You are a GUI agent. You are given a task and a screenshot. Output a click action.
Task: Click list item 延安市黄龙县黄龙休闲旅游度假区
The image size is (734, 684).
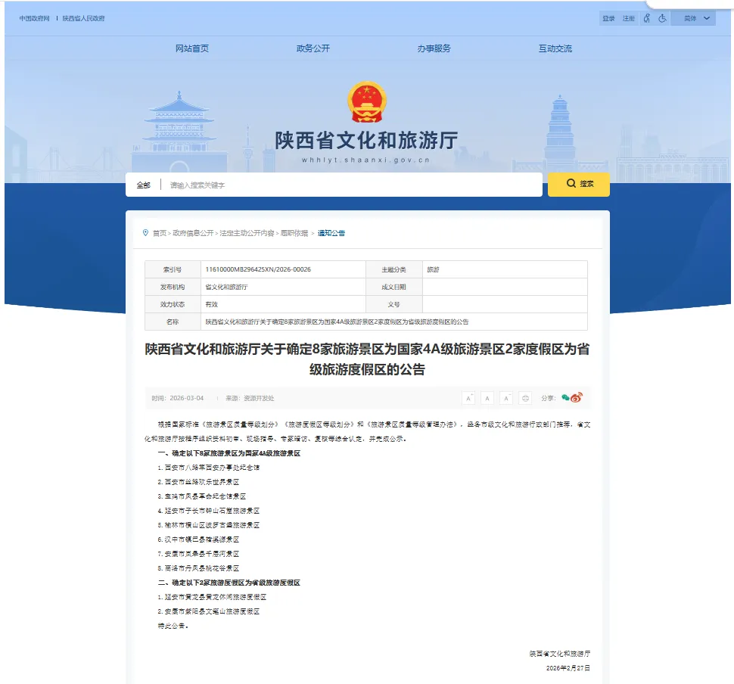tap(212, 597)
